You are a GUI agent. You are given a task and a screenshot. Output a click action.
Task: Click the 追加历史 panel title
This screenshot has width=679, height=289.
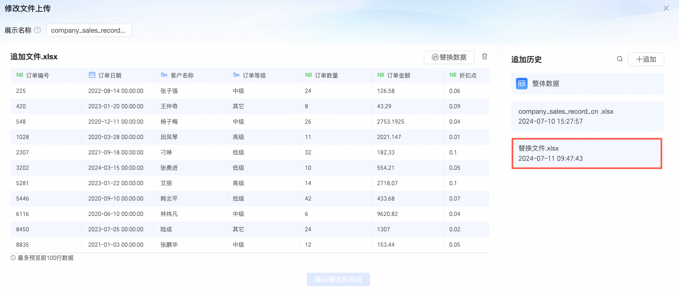coord(527,60)
